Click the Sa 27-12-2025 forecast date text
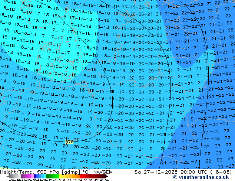Viewport: 235px width, 181px height. 156,172
